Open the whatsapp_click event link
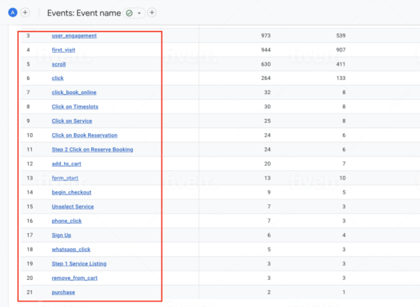 (71, 249)
